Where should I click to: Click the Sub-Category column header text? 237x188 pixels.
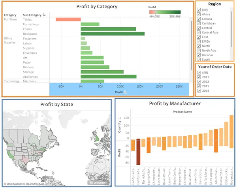(32, 15)
